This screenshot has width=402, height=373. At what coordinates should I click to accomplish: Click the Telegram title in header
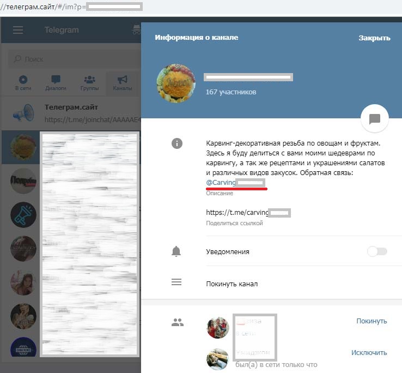pyautogui.click(x=62, y=30)
